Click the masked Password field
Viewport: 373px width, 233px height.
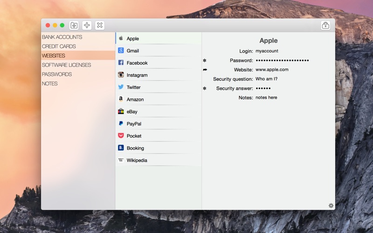282,61
